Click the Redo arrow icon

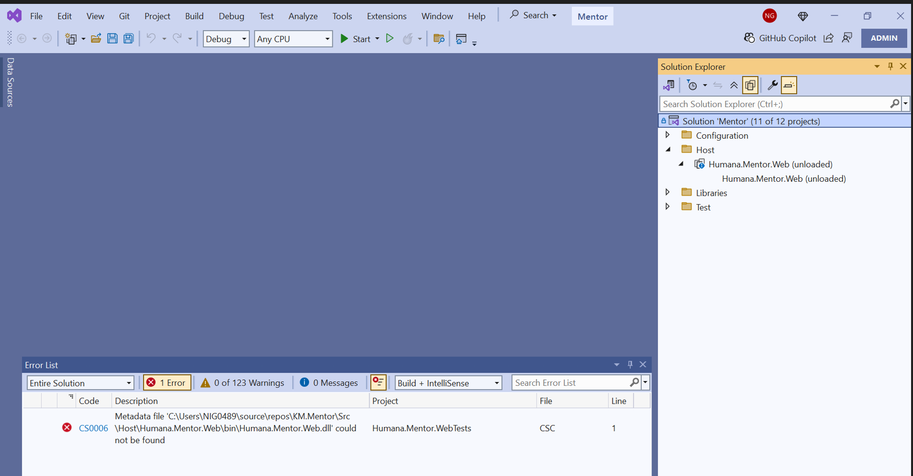[178, 38]
